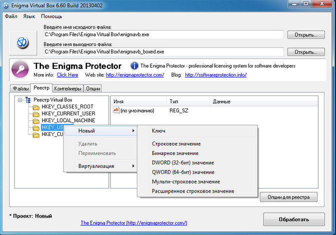Click the input file name field
Screen dimensions: 336x235
(x=163, y=34)
